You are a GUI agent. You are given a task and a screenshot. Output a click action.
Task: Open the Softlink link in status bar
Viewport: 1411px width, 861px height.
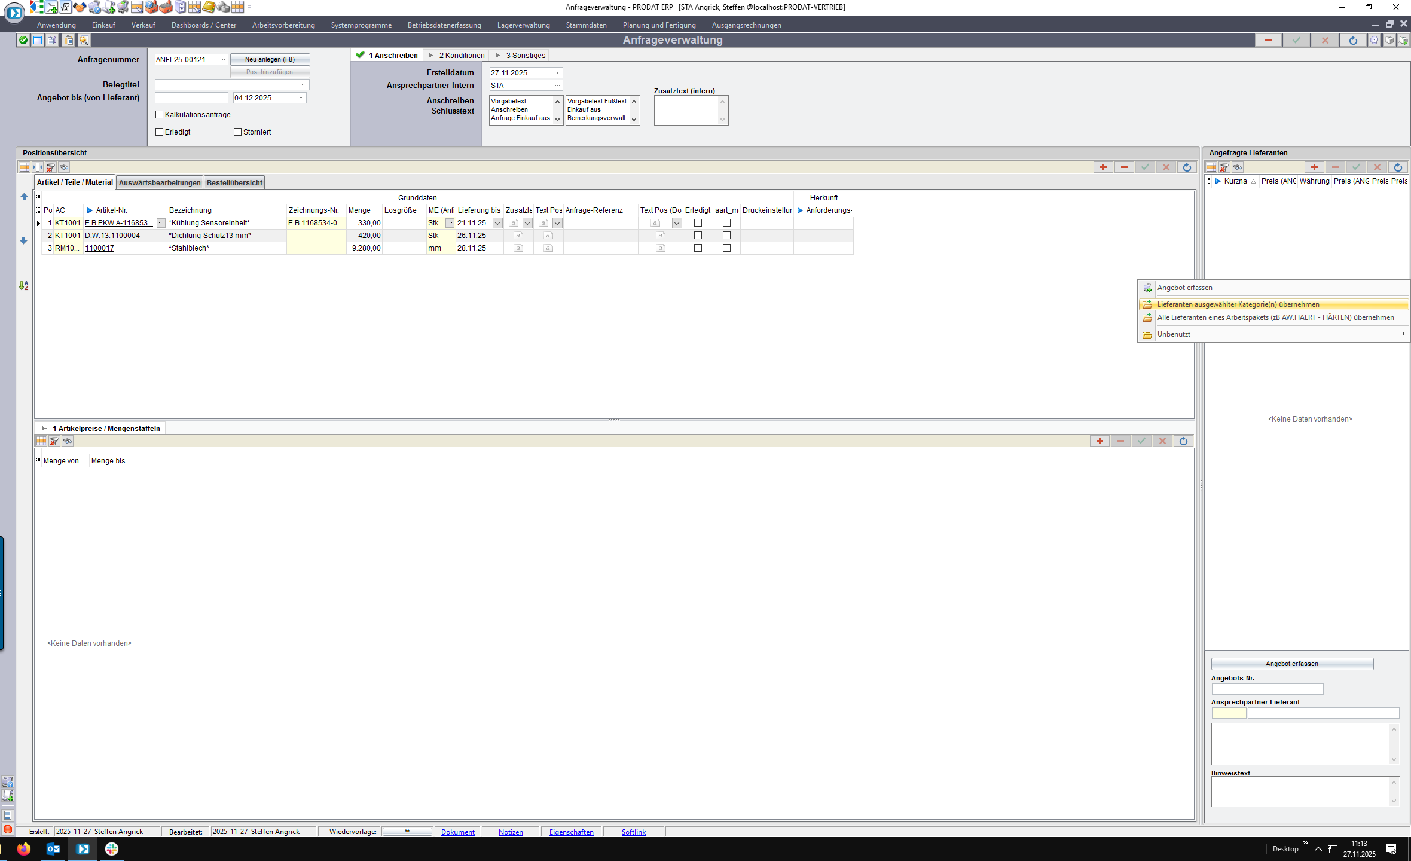point(633,832)
